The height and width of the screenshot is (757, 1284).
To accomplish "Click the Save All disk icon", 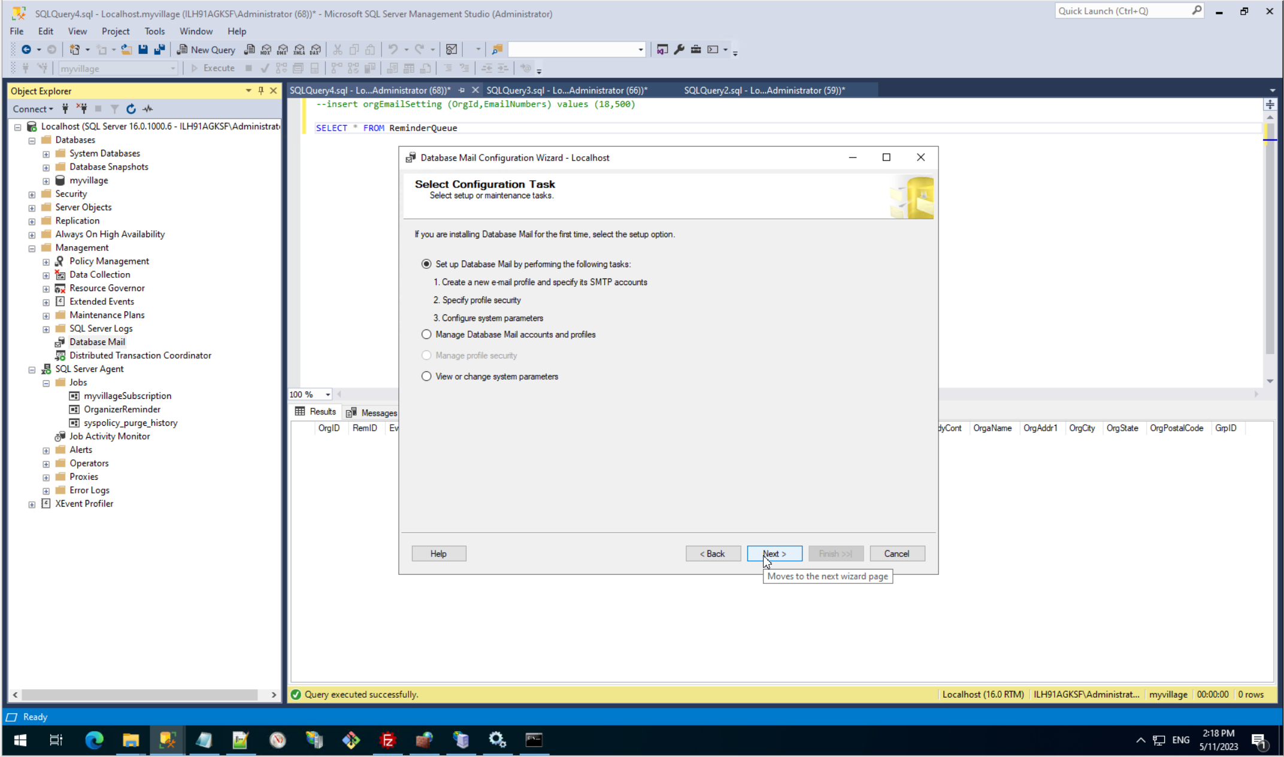I will pyautogui.click(x=159, y=50).
